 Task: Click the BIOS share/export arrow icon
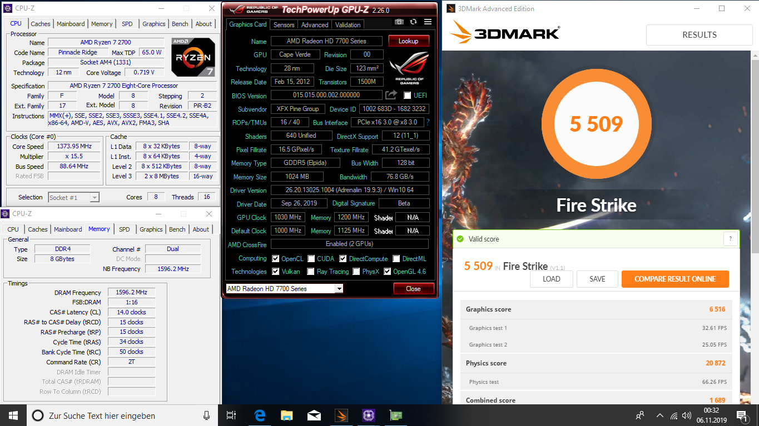391,95
